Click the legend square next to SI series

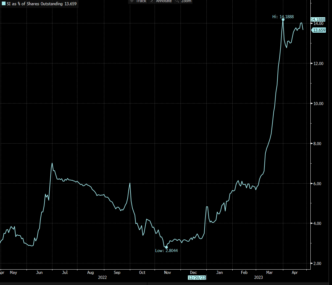point(3,4)
